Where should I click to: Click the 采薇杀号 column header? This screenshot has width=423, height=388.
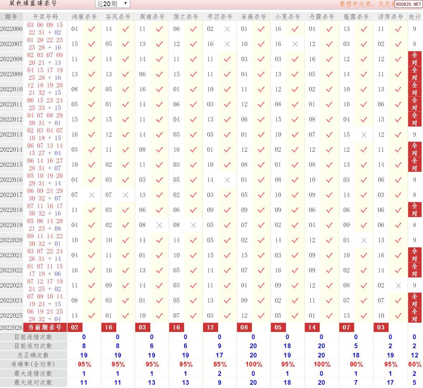click(x=254, y=17)
